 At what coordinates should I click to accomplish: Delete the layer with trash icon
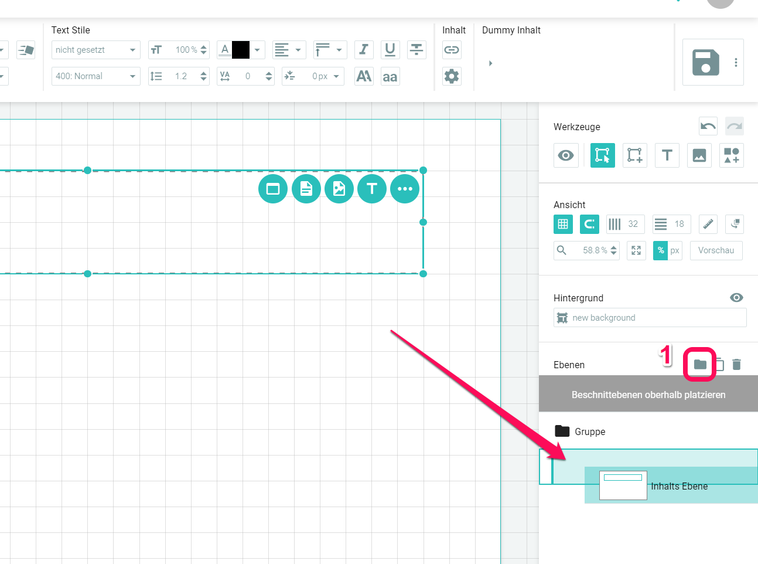pos(737,365)
